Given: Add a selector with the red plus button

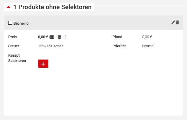Looking at the screenshot, I should (43, 64).
